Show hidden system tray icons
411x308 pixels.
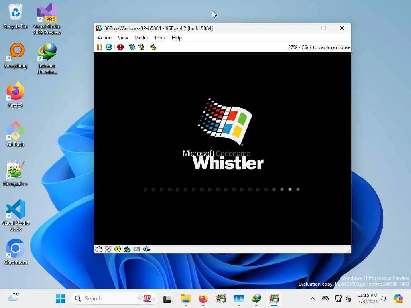click(312, 298)
